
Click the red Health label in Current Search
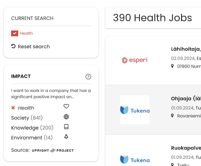click(x=26, y=33)
